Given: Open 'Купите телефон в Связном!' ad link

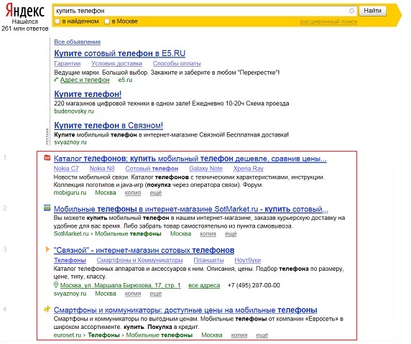Looking at the screenshot, I should (108, 126).
